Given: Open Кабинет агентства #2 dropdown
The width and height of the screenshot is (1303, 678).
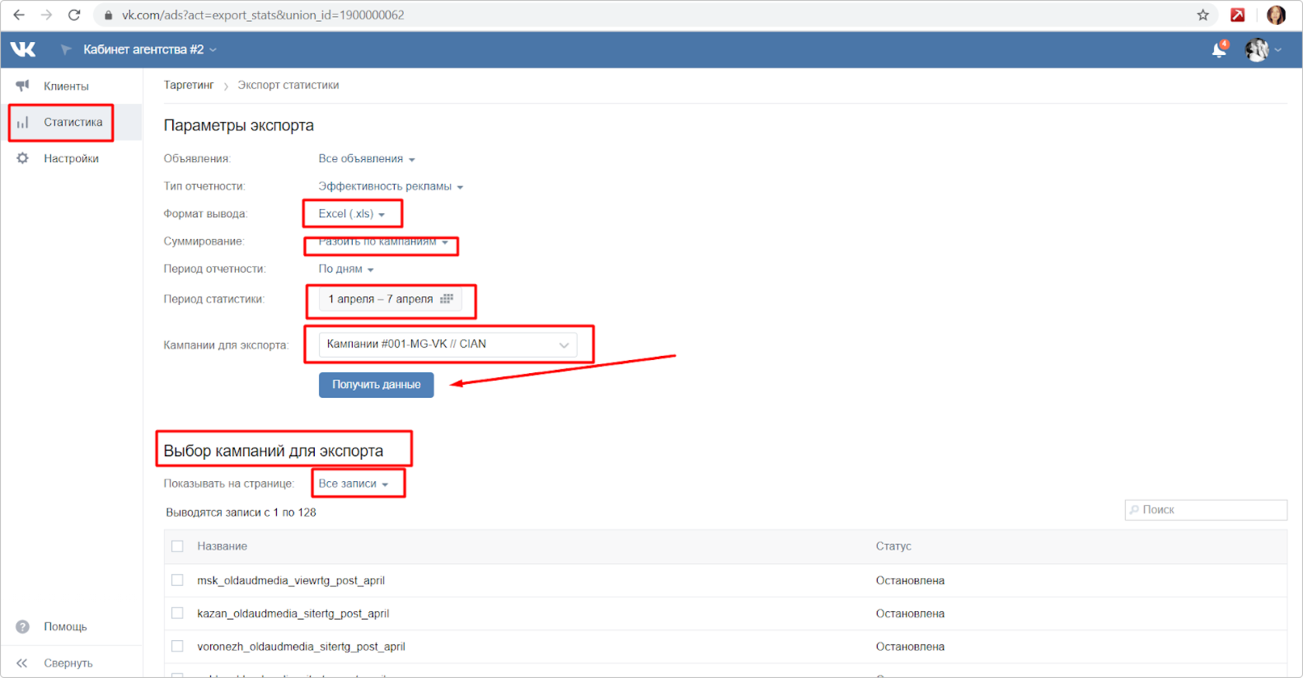Looking at the screenshot, I should tap(150, 50).
